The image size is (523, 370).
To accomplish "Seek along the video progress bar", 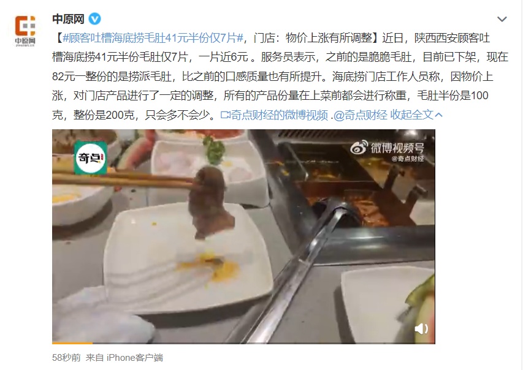I will [243, 342].
